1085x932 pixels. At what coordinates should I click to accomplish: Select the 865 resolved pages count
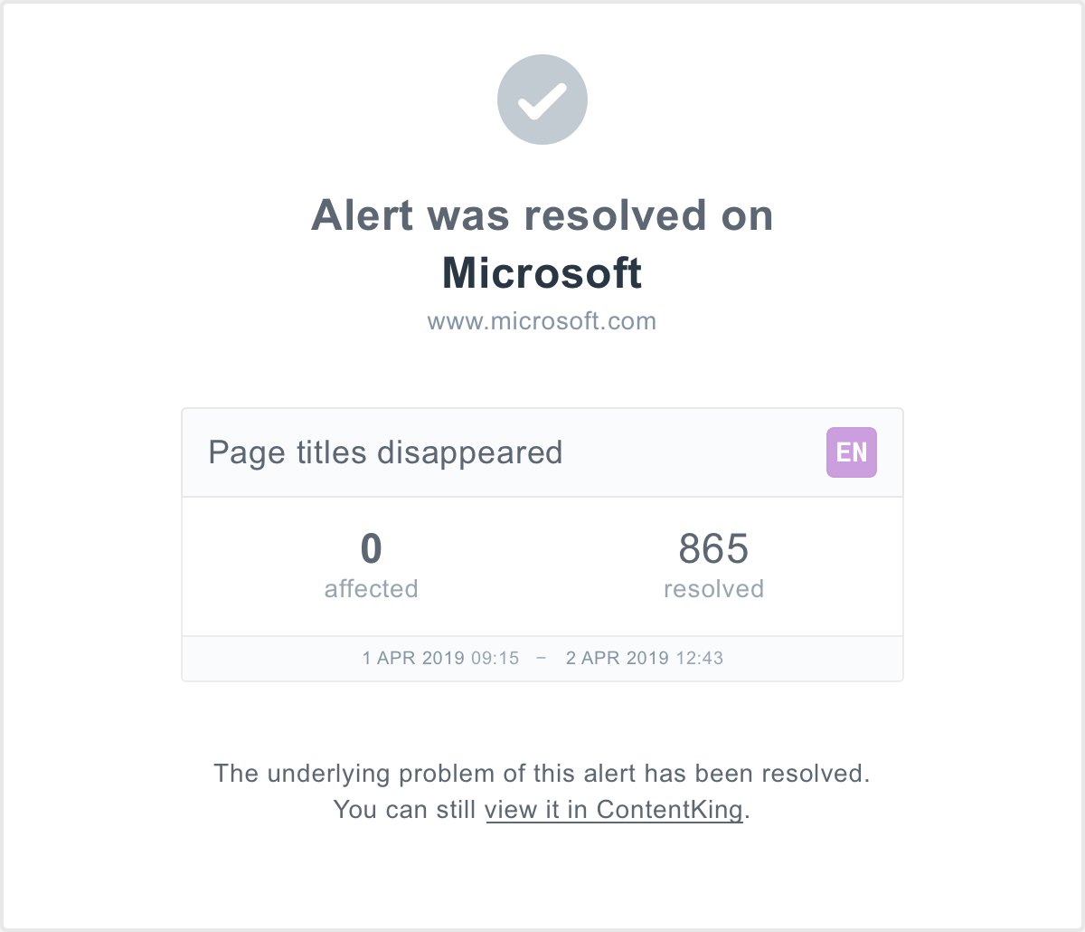(713, 548)
